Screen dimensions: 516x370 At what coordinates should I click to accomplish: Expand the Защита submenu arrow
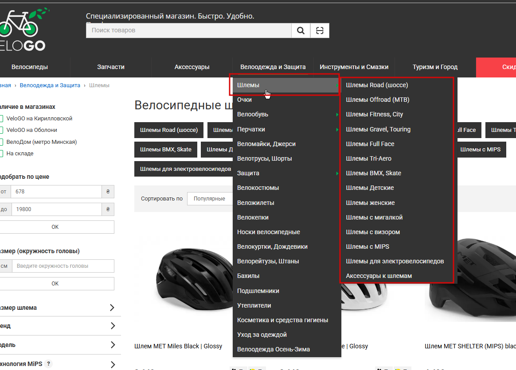[337, 173]
